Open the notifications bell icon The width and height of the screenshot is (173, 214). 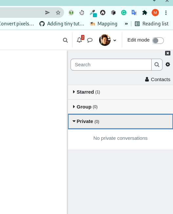pos(79,40)
